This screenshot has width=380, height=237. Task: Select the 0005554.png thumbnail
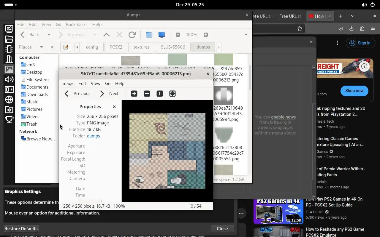point(224,135)
